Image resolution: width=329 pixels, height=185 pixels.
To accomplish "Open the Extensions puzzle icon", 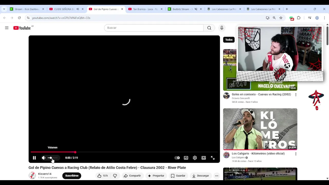I will (x=299, y=18).
